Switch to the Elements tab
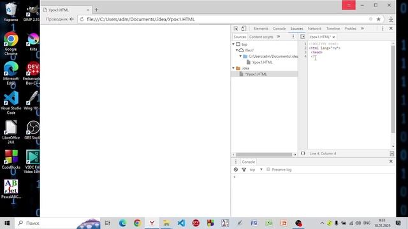The image size is (408, 229). tap(261, 29)
